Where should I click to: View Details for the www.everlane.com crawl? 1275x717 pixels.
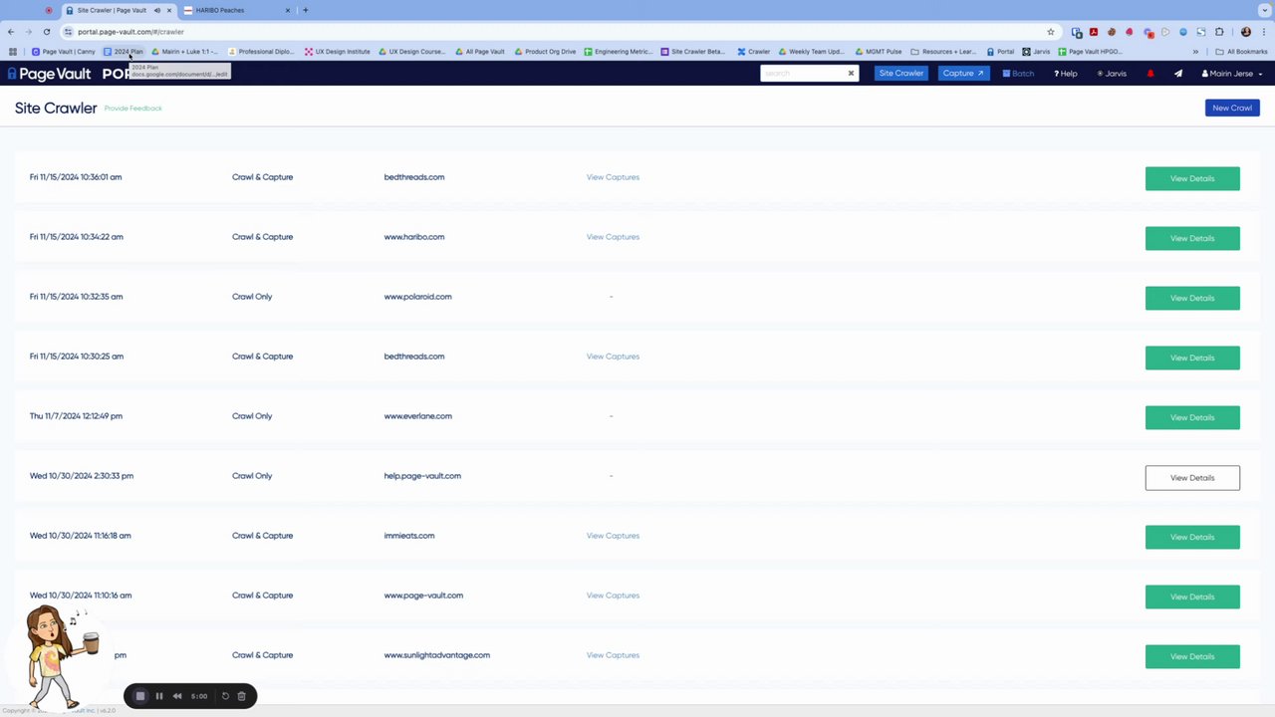click(x=1192, y=417)
